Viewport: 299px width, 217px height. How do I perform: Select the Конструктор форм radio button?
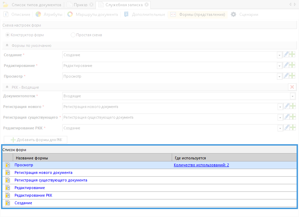8,35
